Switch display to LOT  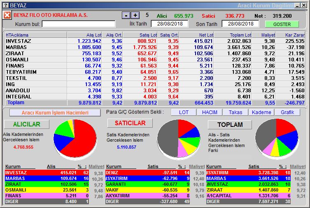(184, 112)
